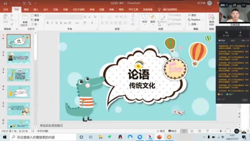Click the 转成PDF convert icon
Image resolution: width=250 pixels, height=141 pixels.
[211, 20]
